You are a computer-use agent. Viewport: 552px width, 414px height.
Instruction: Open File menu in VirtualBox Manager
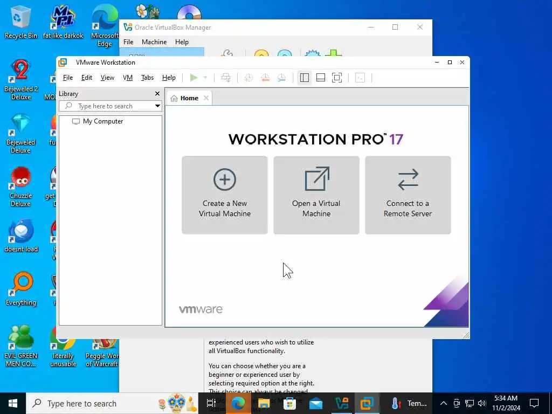[128, 42]
